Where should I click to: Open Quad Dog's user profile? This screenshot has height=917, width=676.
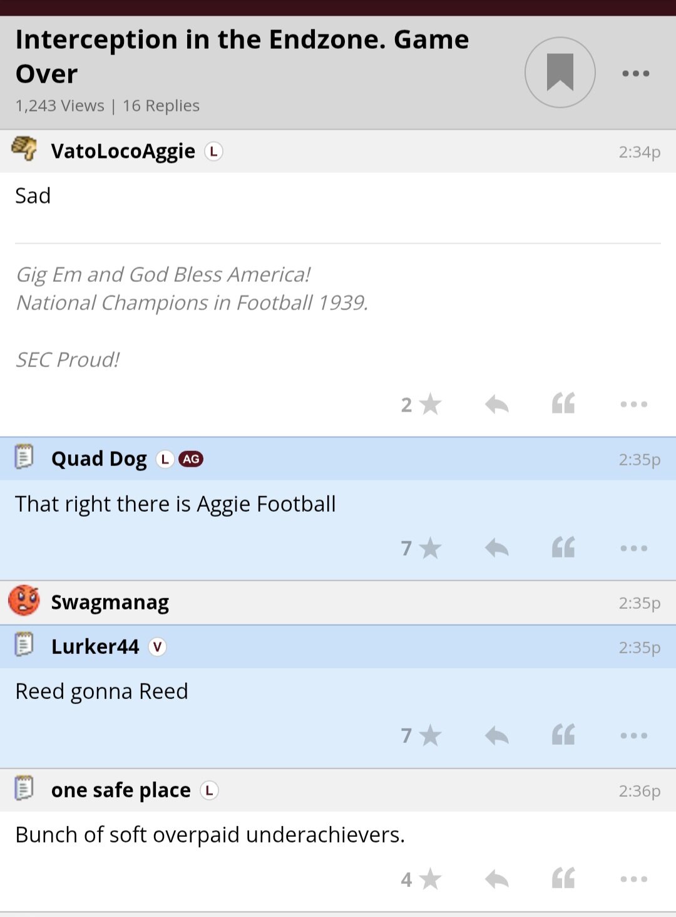(x=99, y=459)
